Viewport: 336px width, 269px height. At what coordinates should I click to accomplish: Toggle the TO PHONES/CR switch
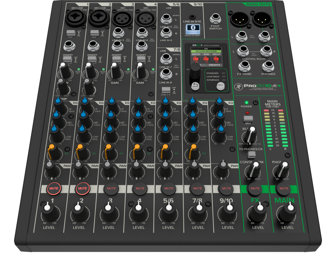pos(251,154)
